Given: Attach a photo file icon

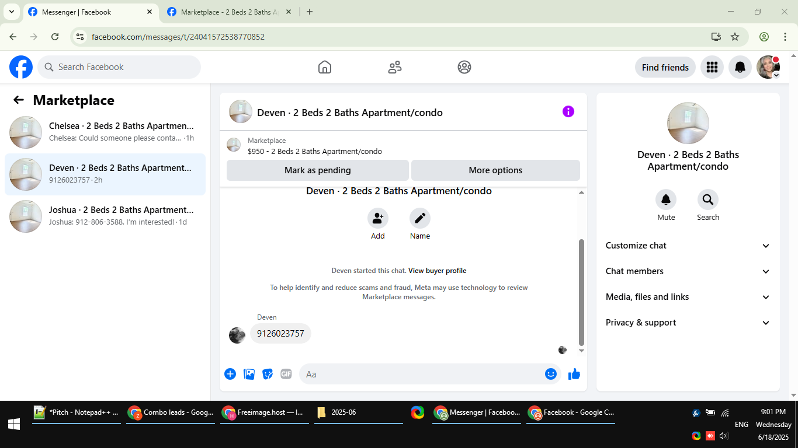Looking at the screenshot, I should [x=249, y=374].
